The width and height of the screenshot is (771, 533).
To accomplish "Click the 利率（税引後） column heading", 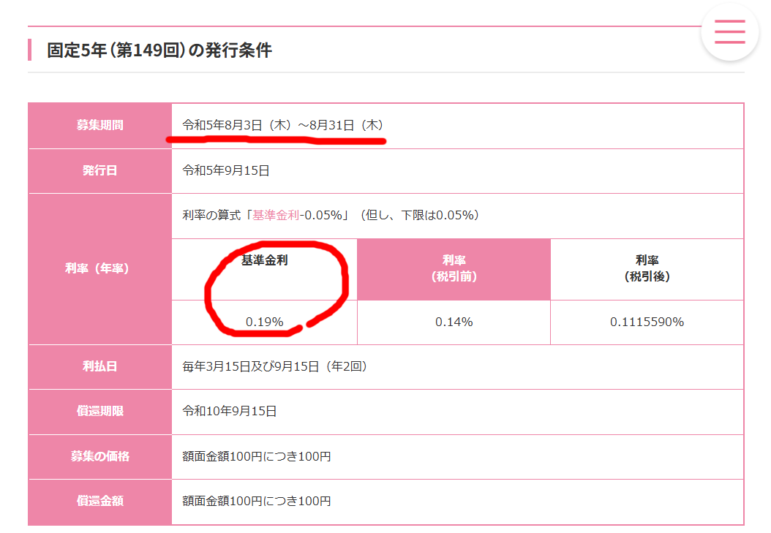I will (647, 270).
